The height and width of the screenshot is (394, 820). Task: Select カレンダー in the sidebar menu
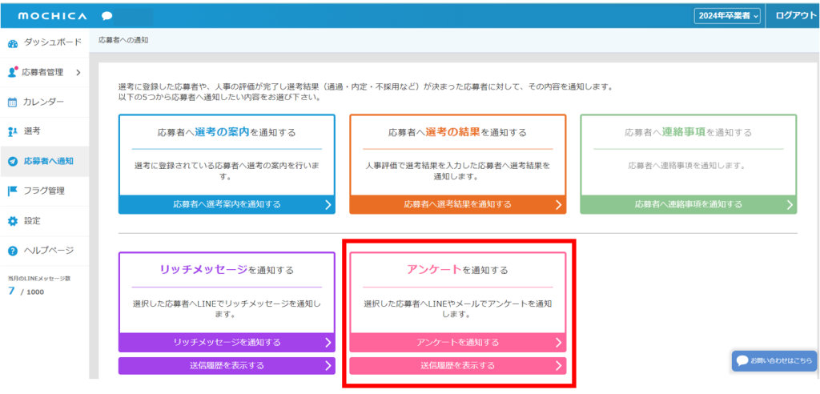(x=43, y=103)
